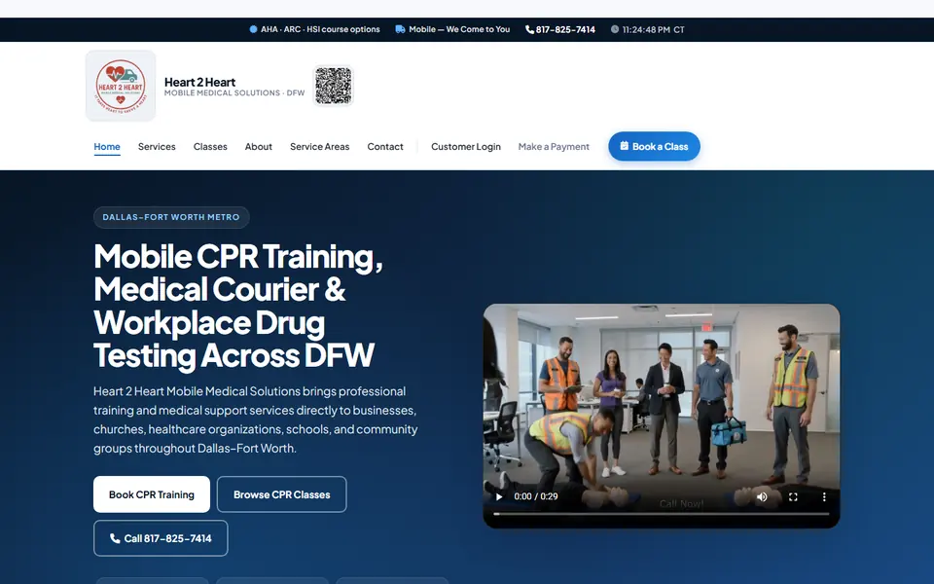This screenshot has width=934, height=584.
Task: Click the Heart 2 Heart logo image
Action: pos(121,86)
